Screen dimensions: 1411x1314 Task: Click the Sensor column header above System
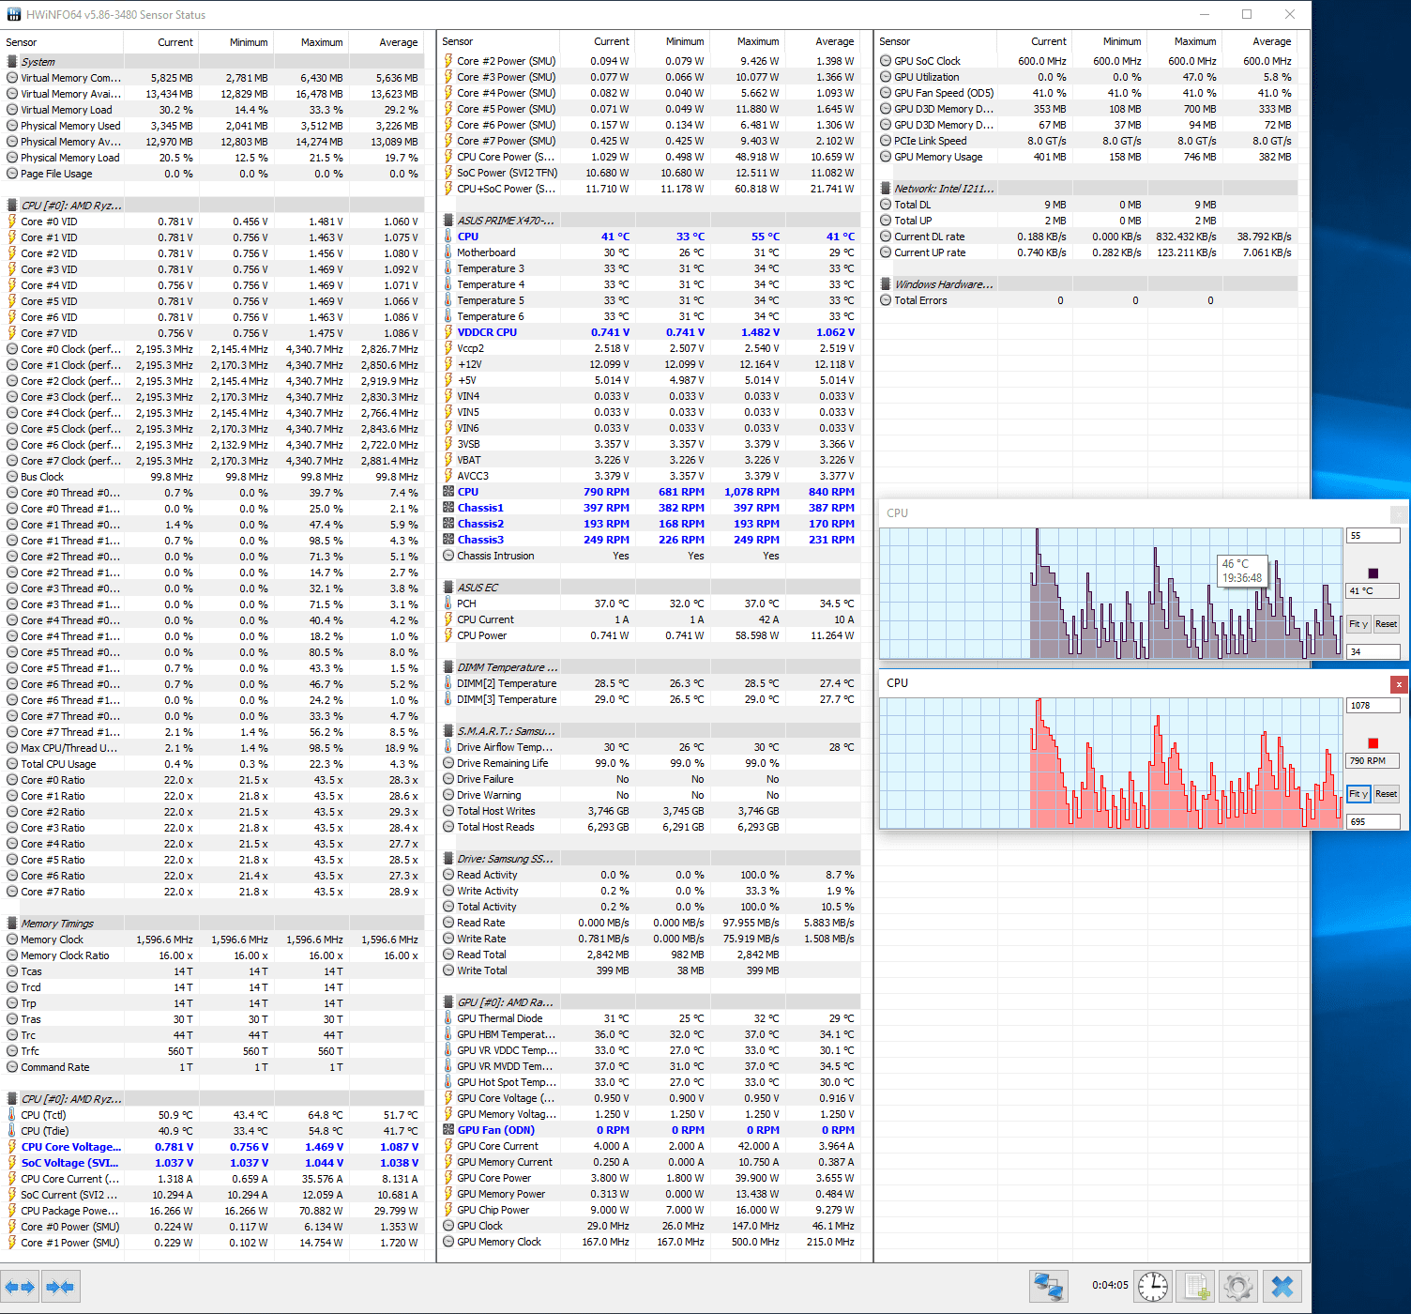pyautogui.click(x=62, y=42)
